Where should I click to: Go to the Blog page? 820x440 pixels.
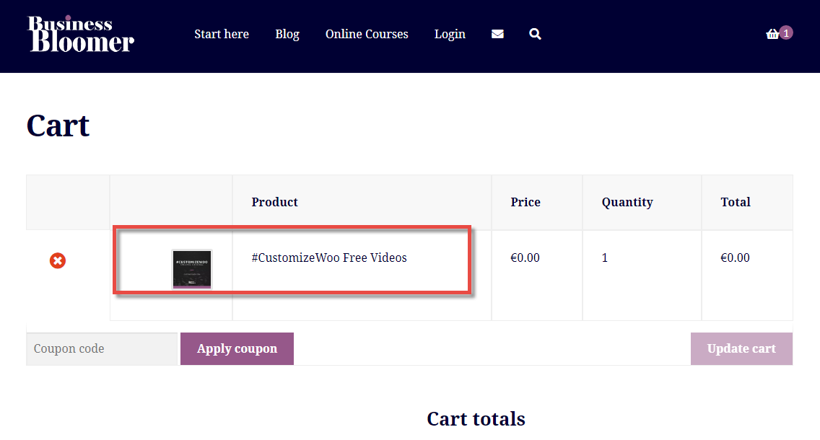tap(287, 34)
